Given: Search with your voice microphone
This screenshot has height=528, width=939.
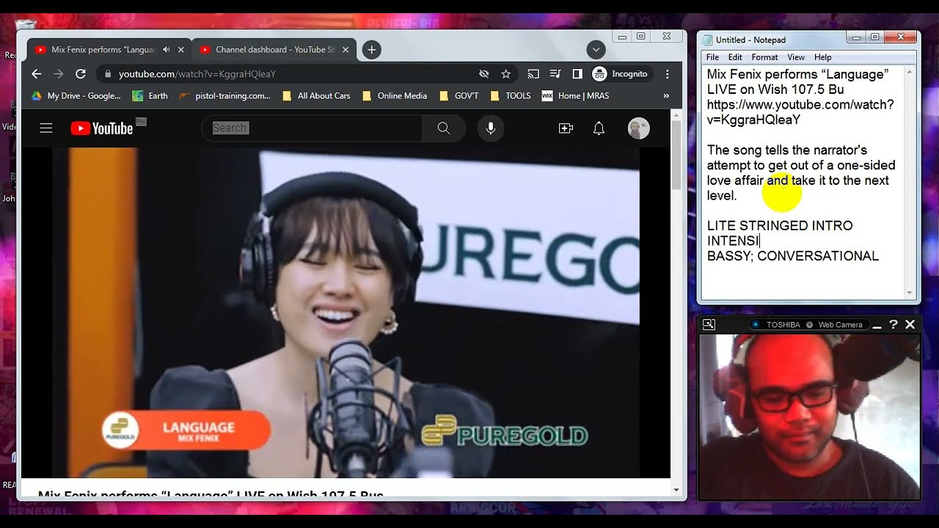Looking at the screenshot, I should (491, 128).
